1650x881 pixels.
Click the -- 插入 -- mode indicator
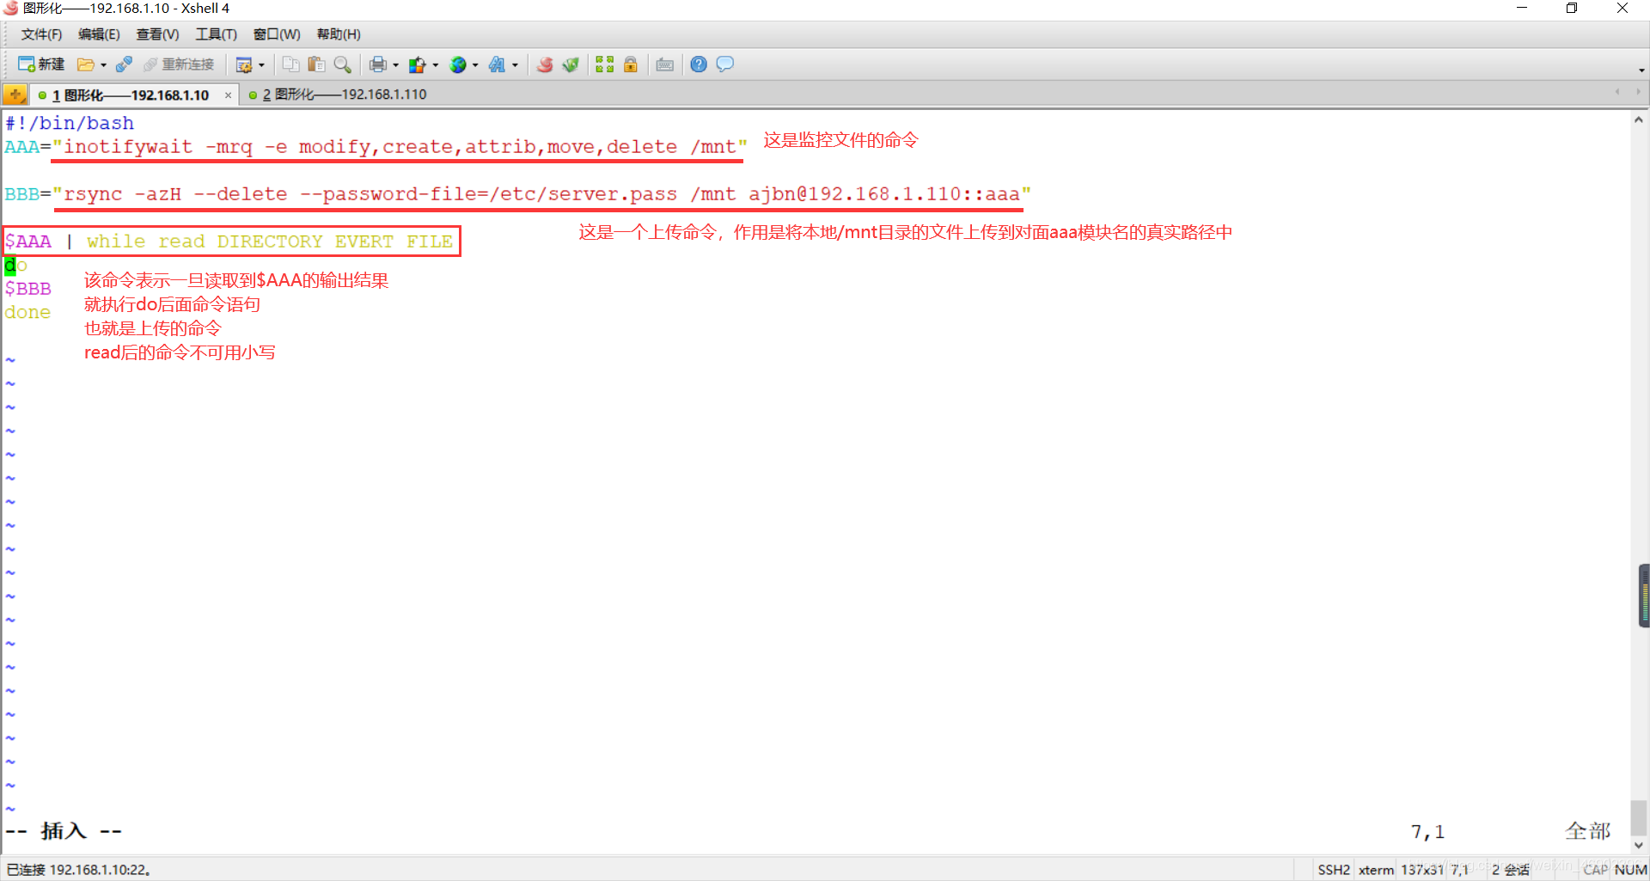point(64,831)
